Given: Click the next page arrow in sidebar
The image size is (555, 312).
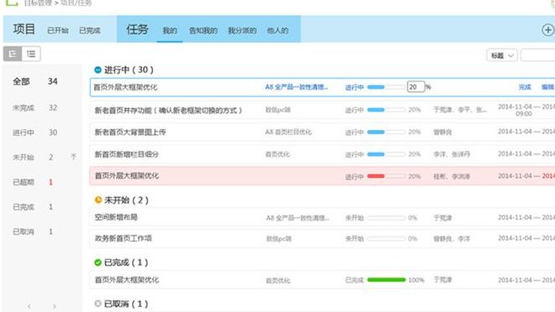Looking at the screenshot, I should pyautogui.click(x=55, y=306).
